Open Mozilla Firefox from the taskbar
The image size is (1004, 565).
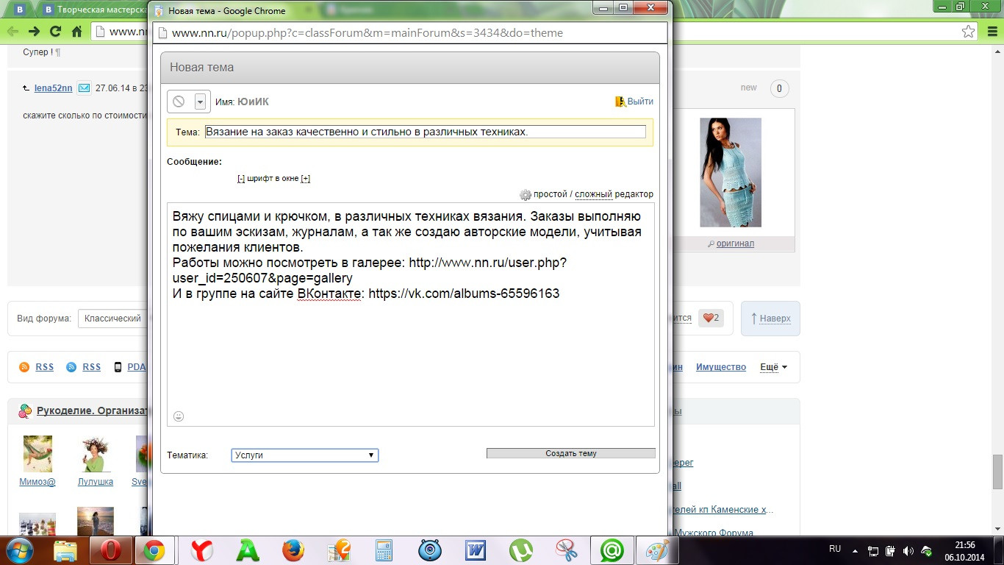[293, 550]
